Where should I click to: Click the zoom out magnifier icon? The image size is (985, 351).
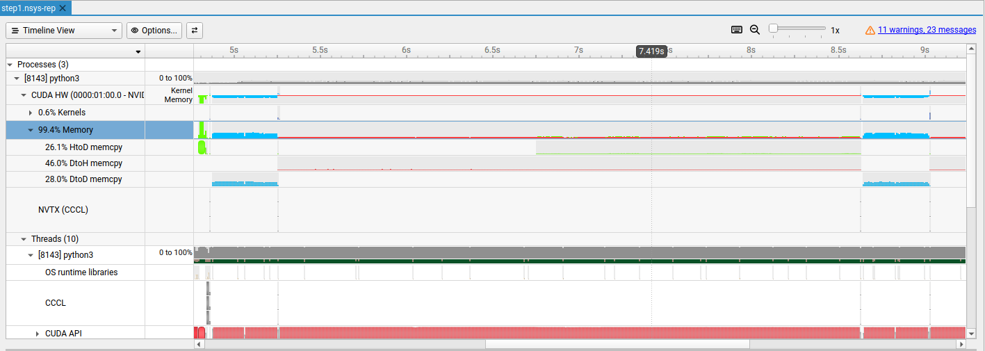(755, 30)
